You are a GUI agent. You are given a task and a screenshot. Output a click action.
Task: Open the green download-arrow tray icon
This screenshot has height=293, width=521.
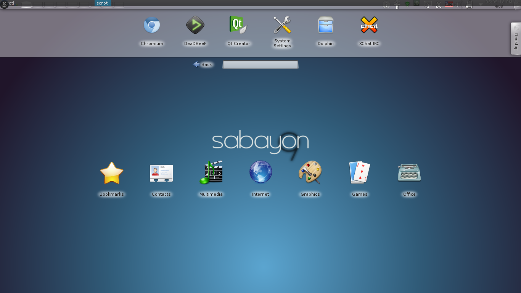click(417, 4)
